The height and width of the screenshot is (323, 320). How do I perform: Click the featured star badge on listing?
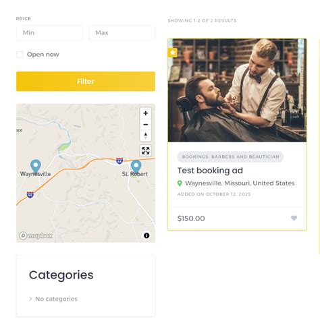point(173,53)
